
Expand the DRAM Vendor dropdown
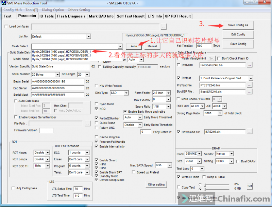pyautogui.click(x=231, y=154)
